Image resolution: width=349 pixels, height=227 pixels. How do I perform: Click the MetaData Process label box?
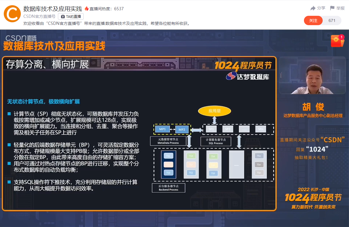tap(168, 141)
